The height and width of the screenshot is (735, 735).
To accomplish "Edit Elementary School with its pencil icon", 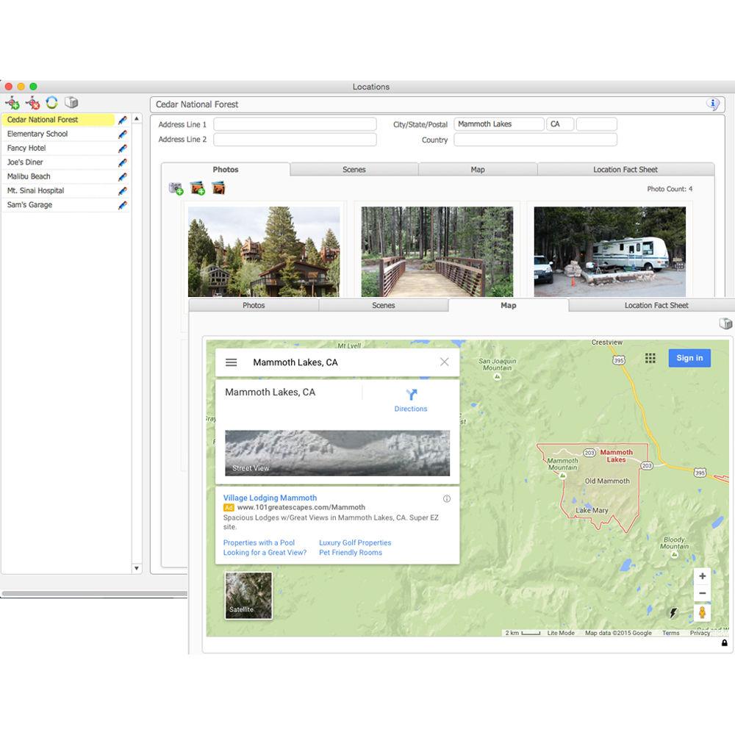I will coord(122,134).
